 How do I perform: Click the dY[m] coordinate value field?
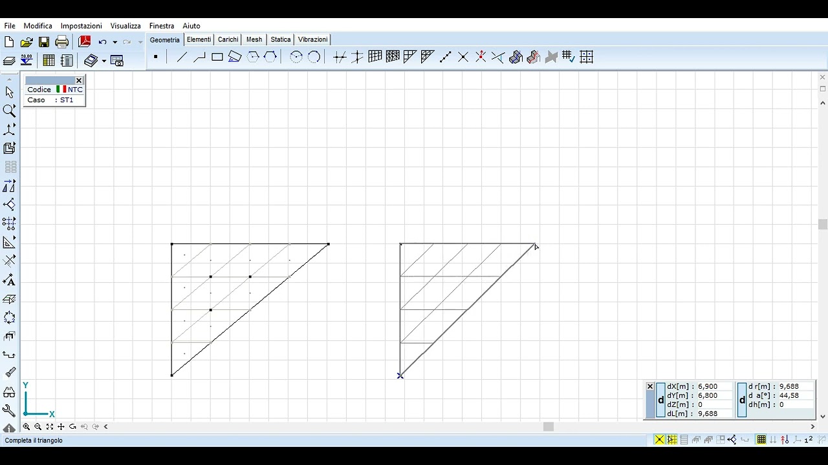pyautogui.click(x=714, y=396)
